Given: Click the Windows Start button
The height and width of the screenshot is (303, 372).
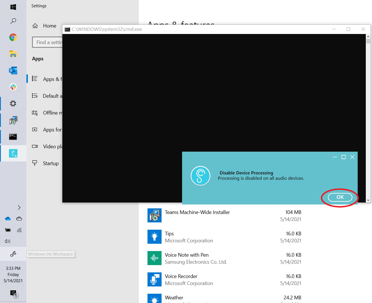Looking at the screenshot, I should click(13, 7).
